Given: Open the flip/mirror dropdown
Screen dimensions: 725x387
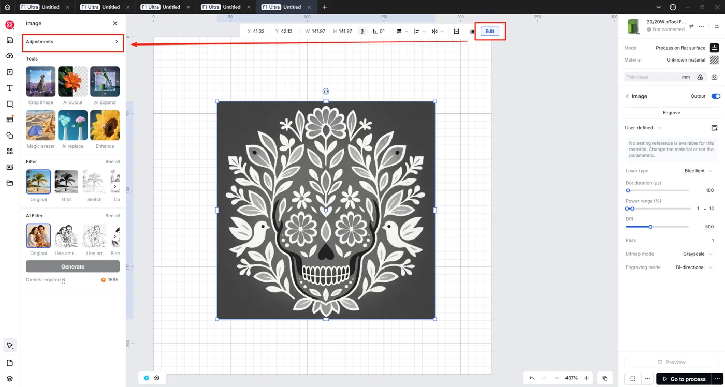Looking at the screenshot, I should tap(438, 31).
